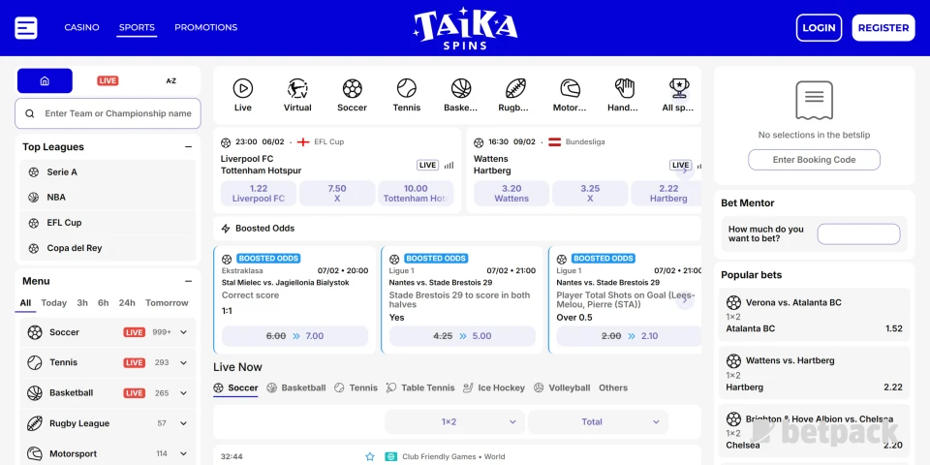This screenshot has width=930, height=465.
Task: Click the team or championship search field
Action: point(108,113)
